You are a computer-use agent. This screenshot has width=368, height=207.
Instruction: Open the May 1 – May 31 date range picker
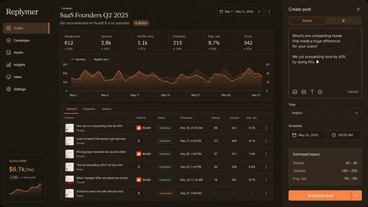point(240,12)
